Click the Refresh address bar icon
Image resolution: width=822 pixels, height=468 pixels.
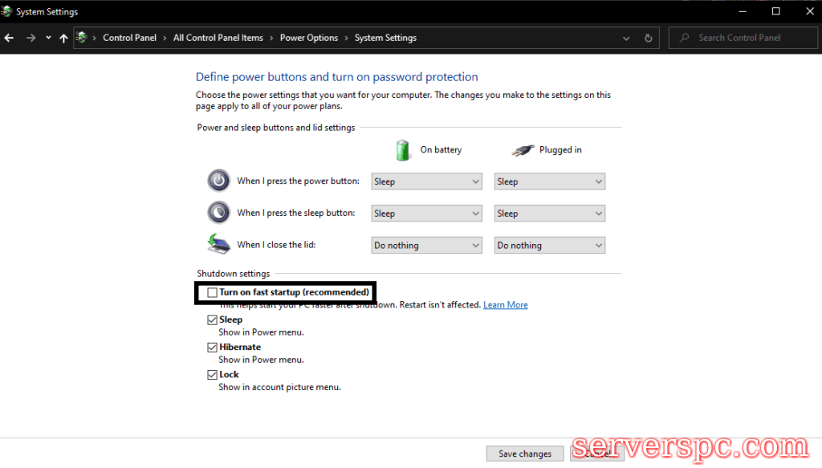649,38
